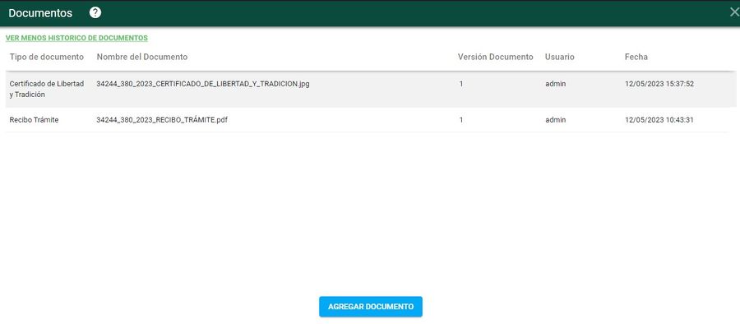Click admin user in the Recibo Trámite row
Viewport: 740px width, 324px height.
pyautogui.click(x=556, y=120)
